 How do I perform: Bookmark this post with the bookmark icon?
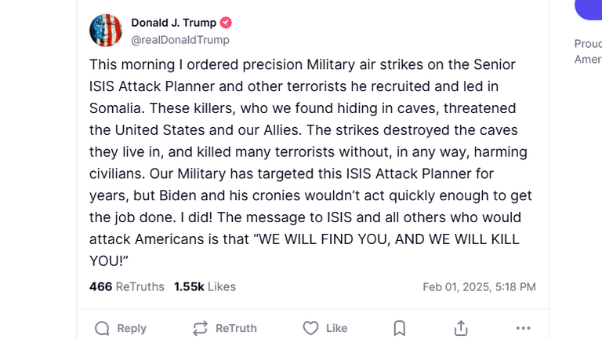(400, 328)
